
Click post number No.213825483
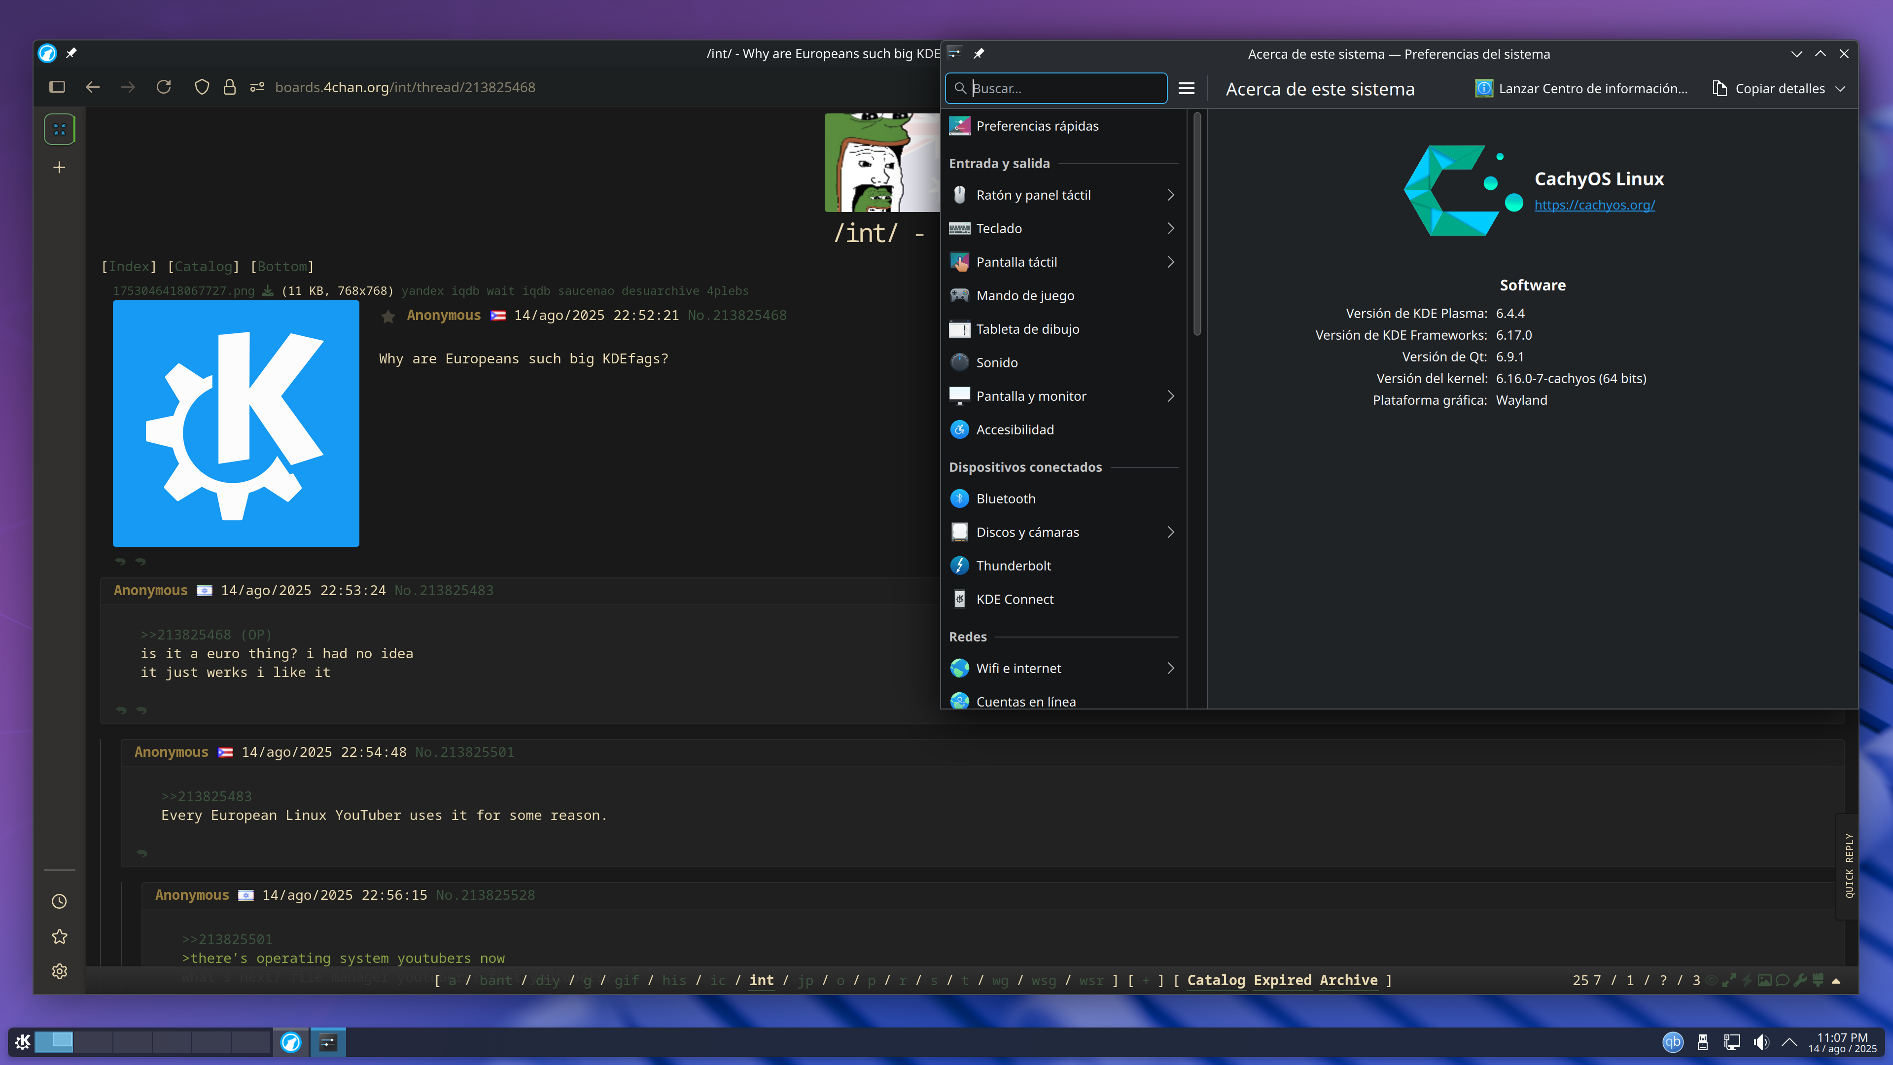(444, 591)
